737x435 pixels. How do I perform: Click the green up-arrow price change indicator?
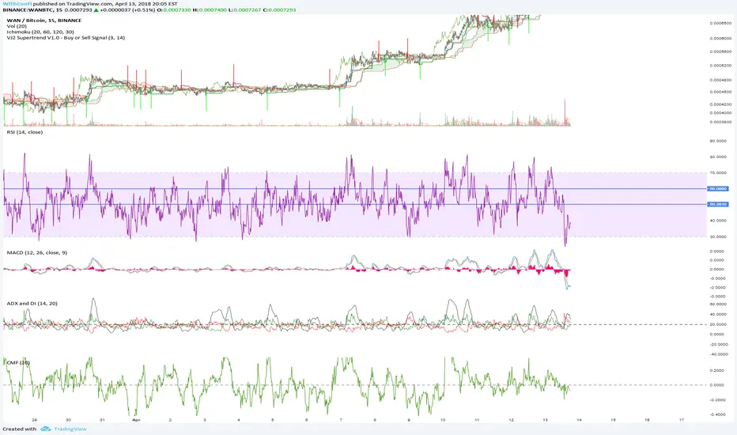click(96, 9)
